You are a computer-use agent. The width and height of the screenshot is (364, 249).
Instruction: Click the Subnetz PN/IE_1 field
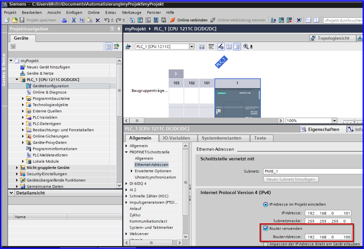pyautogui.click(x=313, y=171)
